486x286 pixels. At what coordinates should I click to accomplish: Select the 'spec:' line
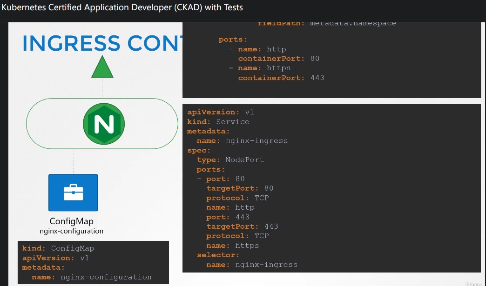point(199,150)
